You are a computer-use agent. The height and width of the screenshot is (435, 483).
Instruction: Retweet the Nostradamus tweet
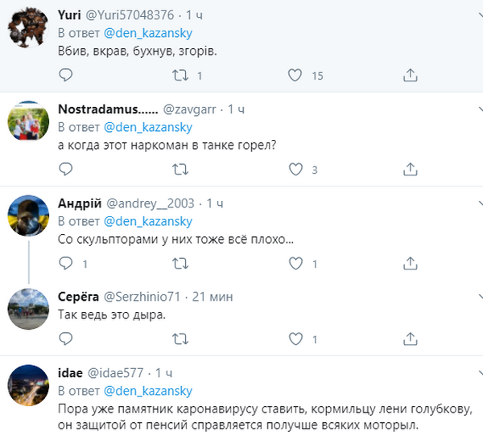[x=182, y=170]
